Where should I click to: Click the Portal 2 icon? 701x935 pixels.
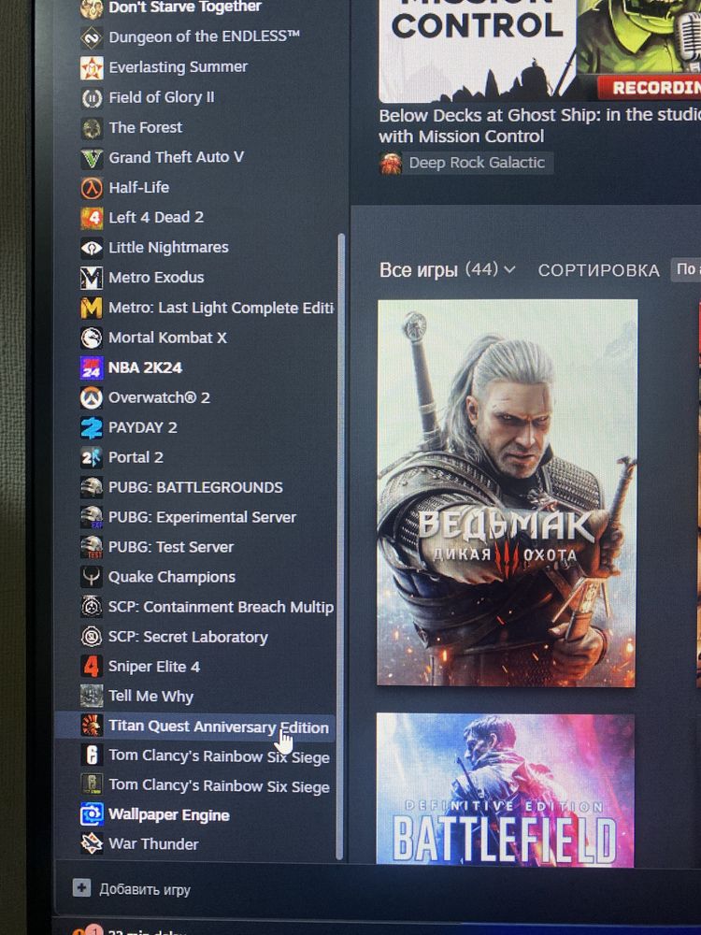point(92,457)
